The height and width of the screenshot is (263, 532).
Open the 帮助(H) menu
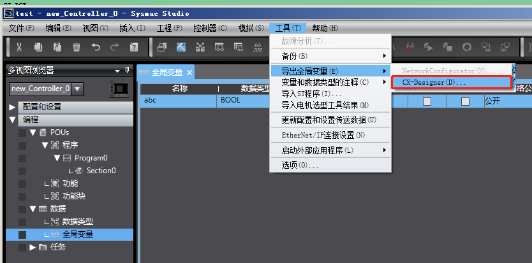pos(325,28)
